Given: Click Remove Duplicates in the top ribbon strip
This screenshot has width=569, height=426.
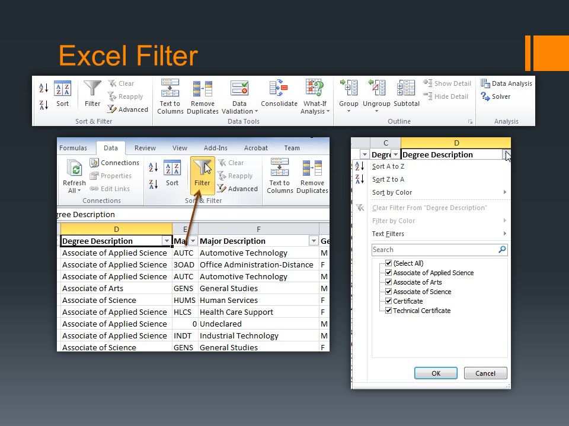Looking at the screenshot, I should pos(203,96).
